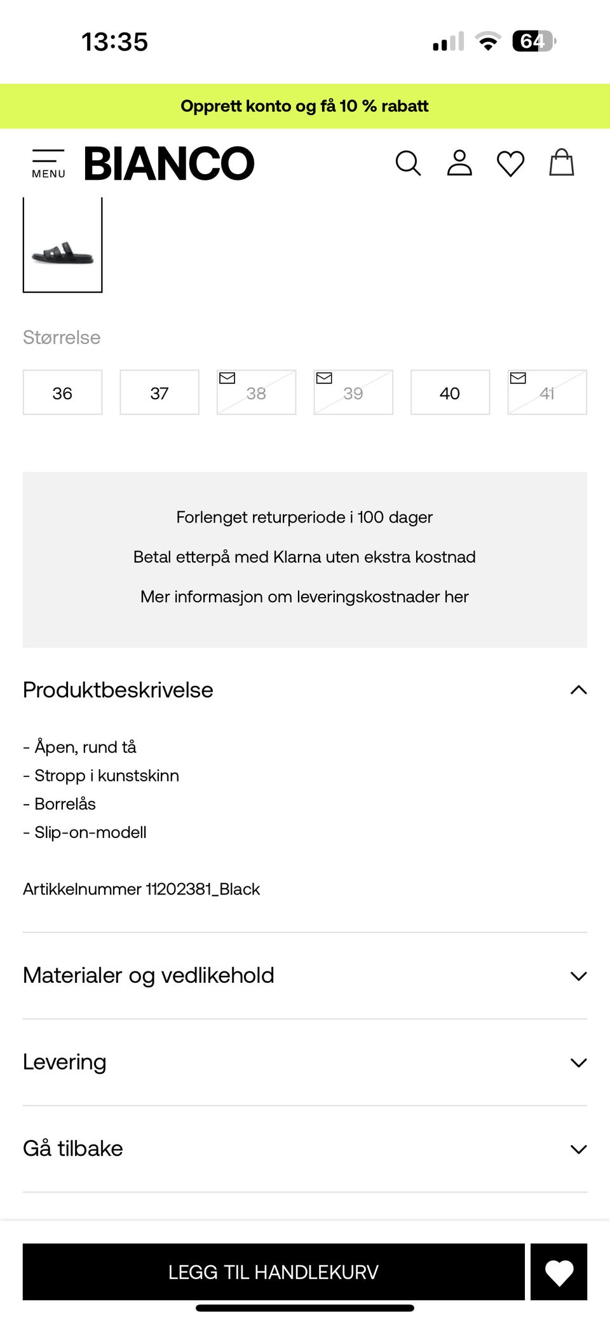Viewport: 610px width, 1323px height.
Task: Tap the Opprett konto discount banner
Action: [x=305, y=106]
